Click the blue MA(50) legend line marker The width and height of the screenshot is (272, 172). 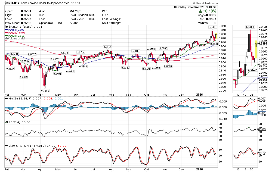click(x=6, y=30)
